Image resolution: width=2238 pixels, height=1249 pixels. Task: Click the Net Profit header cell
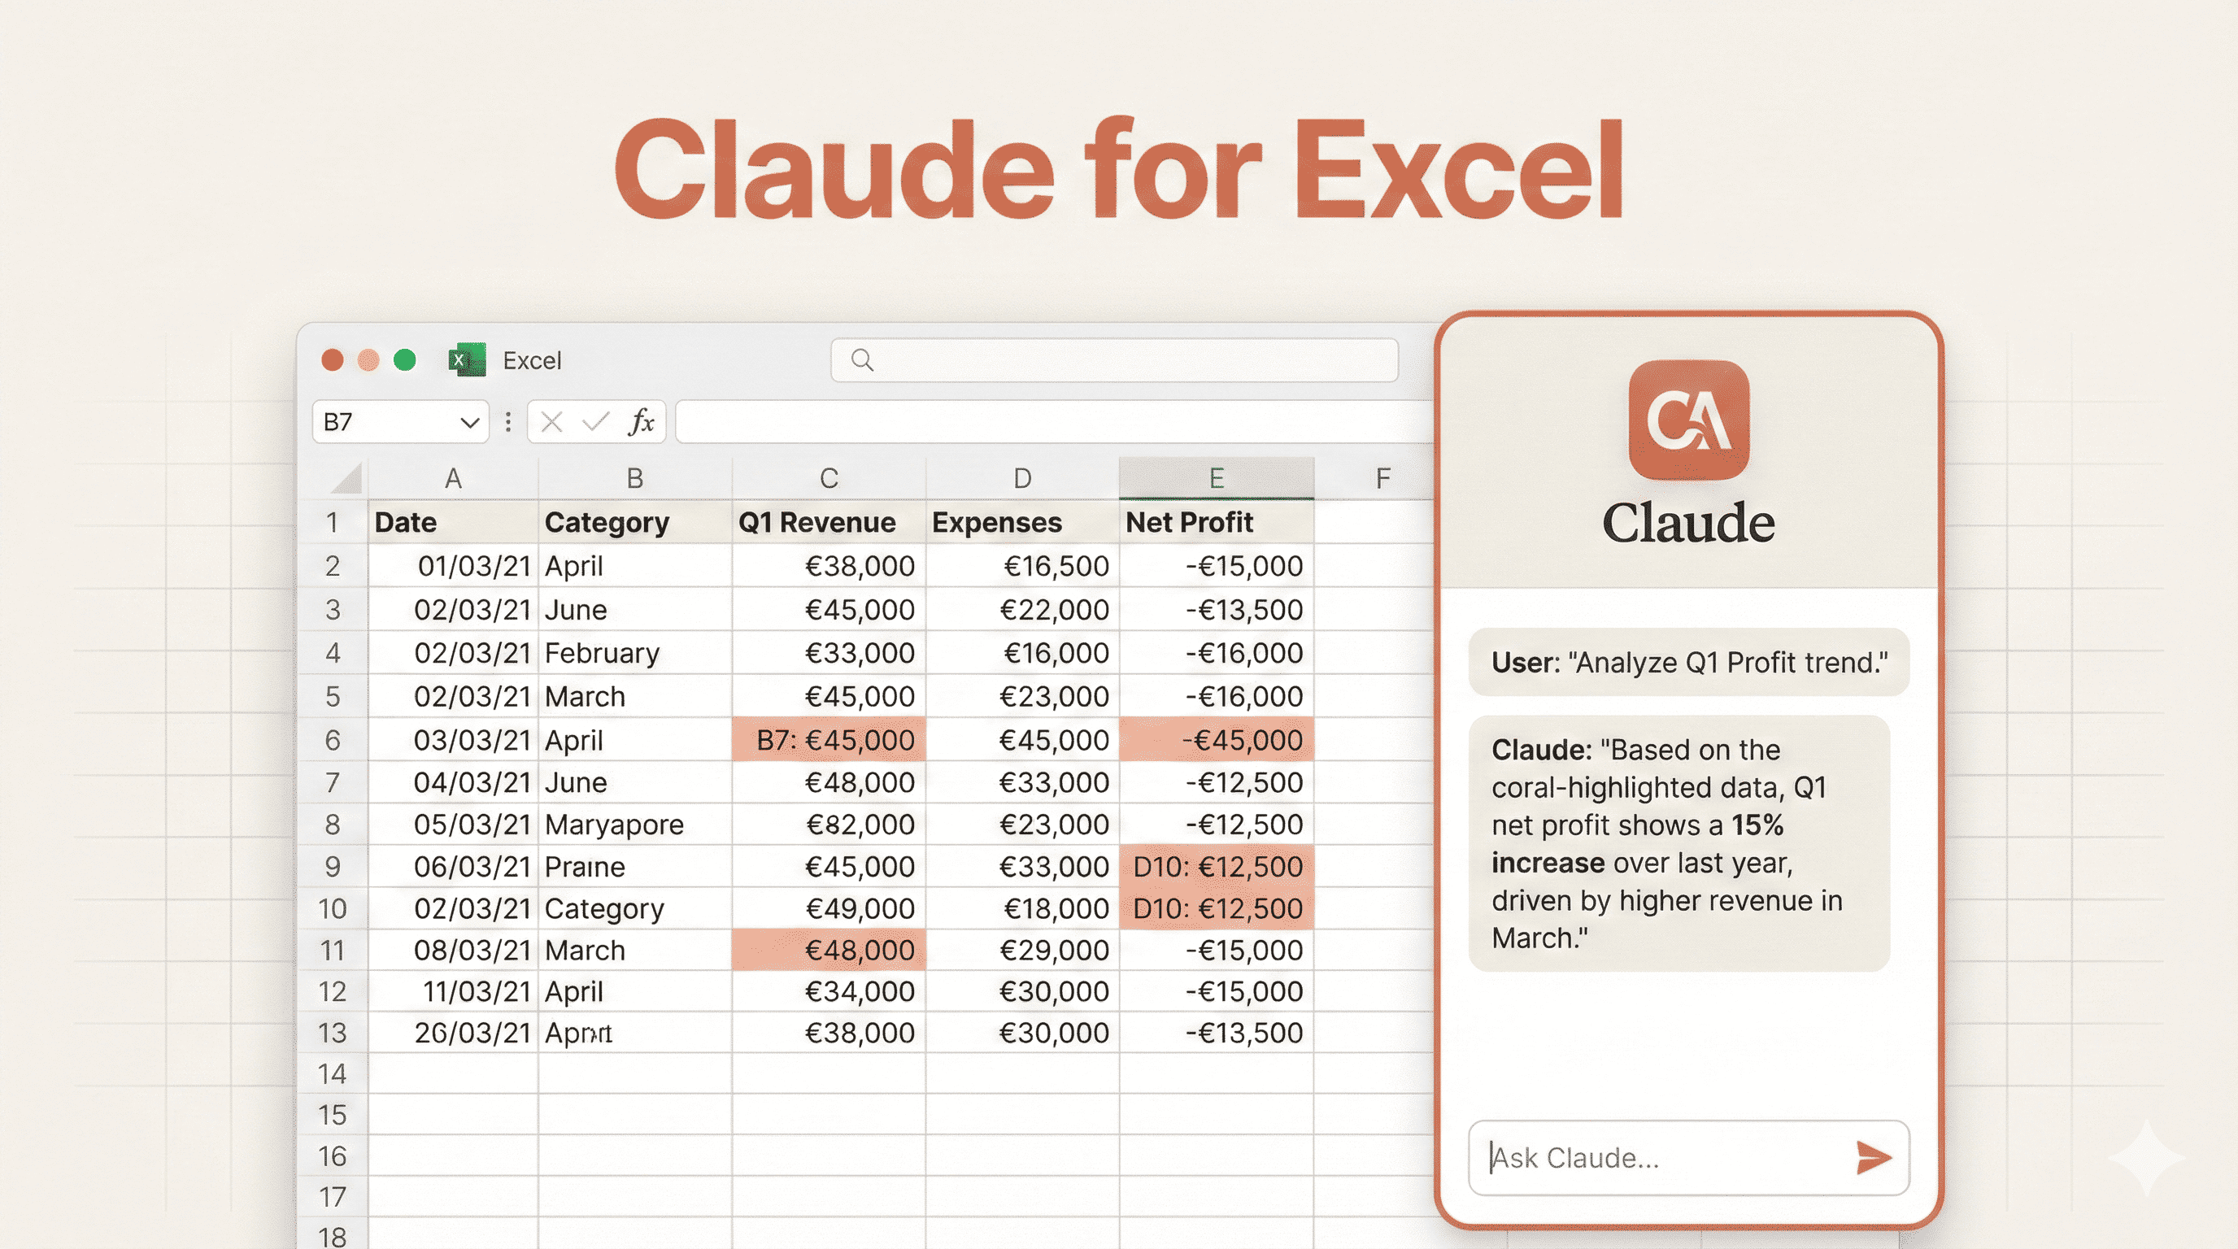(1216, 522)
